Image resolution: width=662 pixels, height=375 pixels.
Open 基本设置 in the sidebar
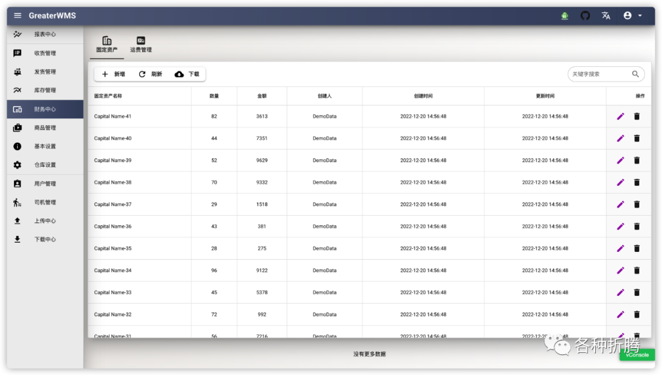45,146
